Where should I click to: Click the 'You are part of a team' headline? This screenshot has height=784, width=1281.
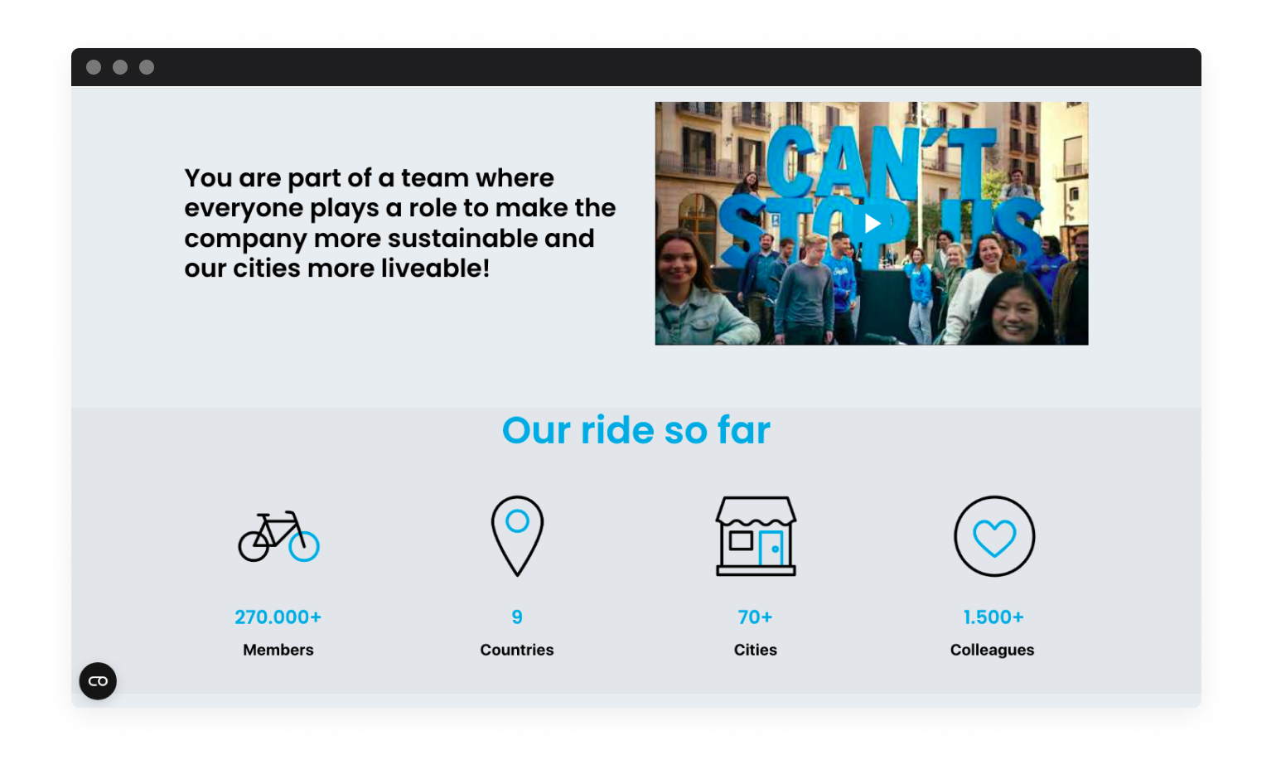(400, 223)
